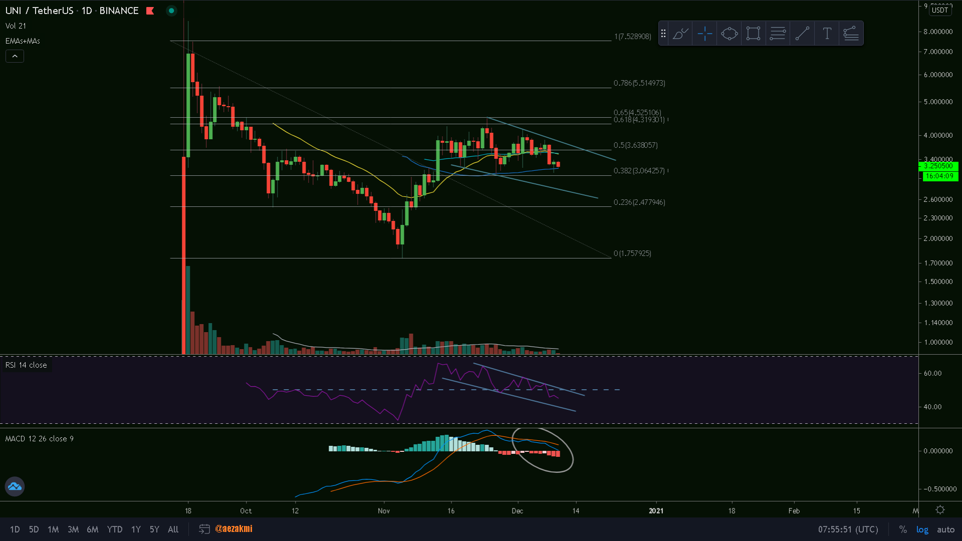The width and height of the screenshot is (962, 541).
Task: Set range to YTD
Action: 114,529
